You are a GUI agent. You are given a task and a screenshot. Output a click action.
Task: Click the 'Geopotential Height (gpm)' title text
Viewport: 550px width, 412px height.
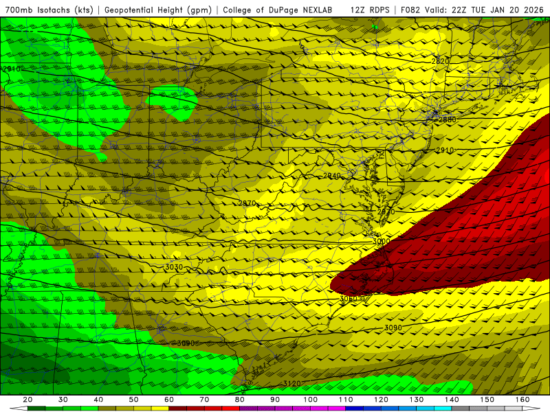pos(158,10)
